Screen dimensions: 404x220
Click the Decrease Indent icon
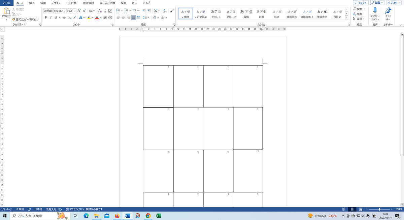(x=144, y=11)
